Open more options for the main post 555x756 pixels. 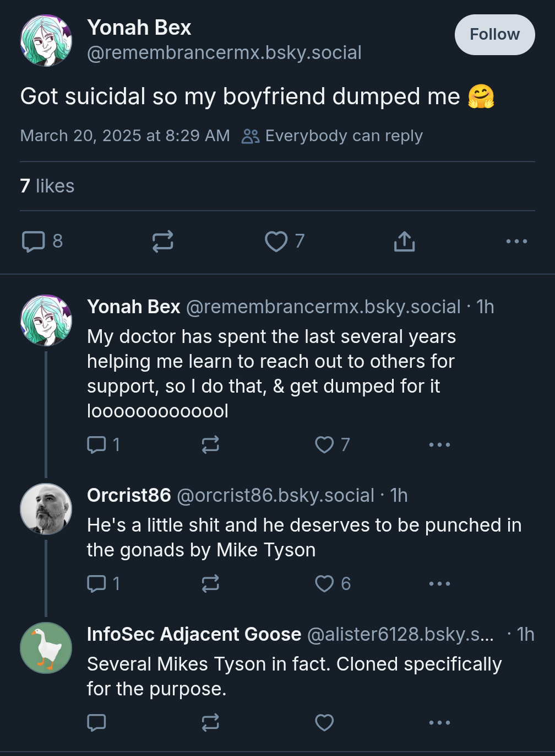[516, 242]
